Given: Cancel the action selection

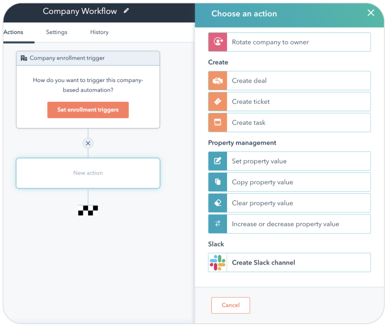Looking at the screenshot, I should (230, 305).
